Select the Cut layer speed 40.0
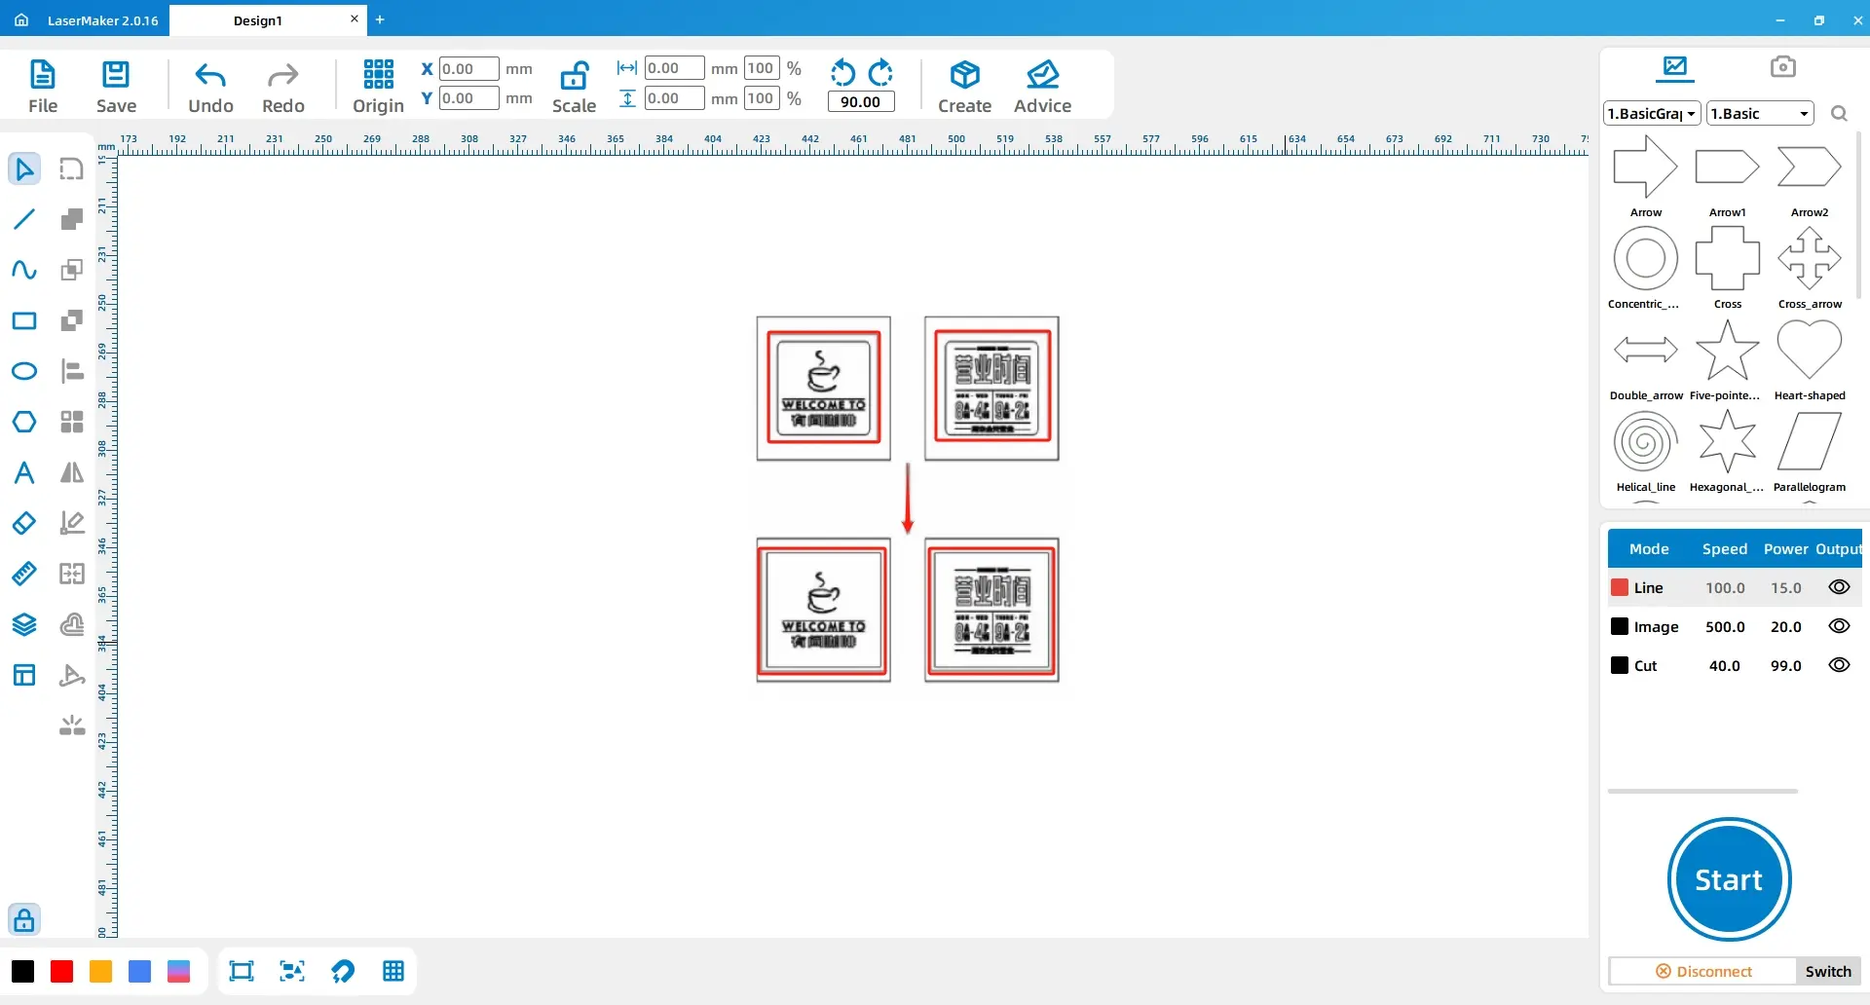Screen dimensions: 1870x1005 (x=1724, y=665)
